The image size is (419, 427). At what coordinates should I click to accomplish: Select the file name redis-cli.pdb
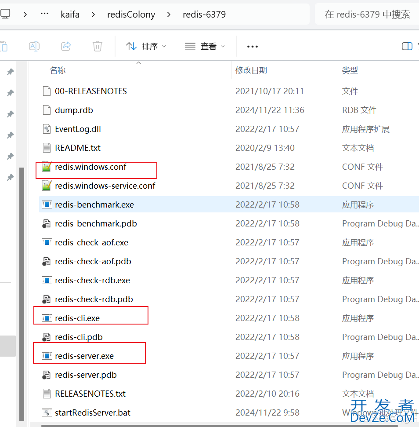point(79,337)
